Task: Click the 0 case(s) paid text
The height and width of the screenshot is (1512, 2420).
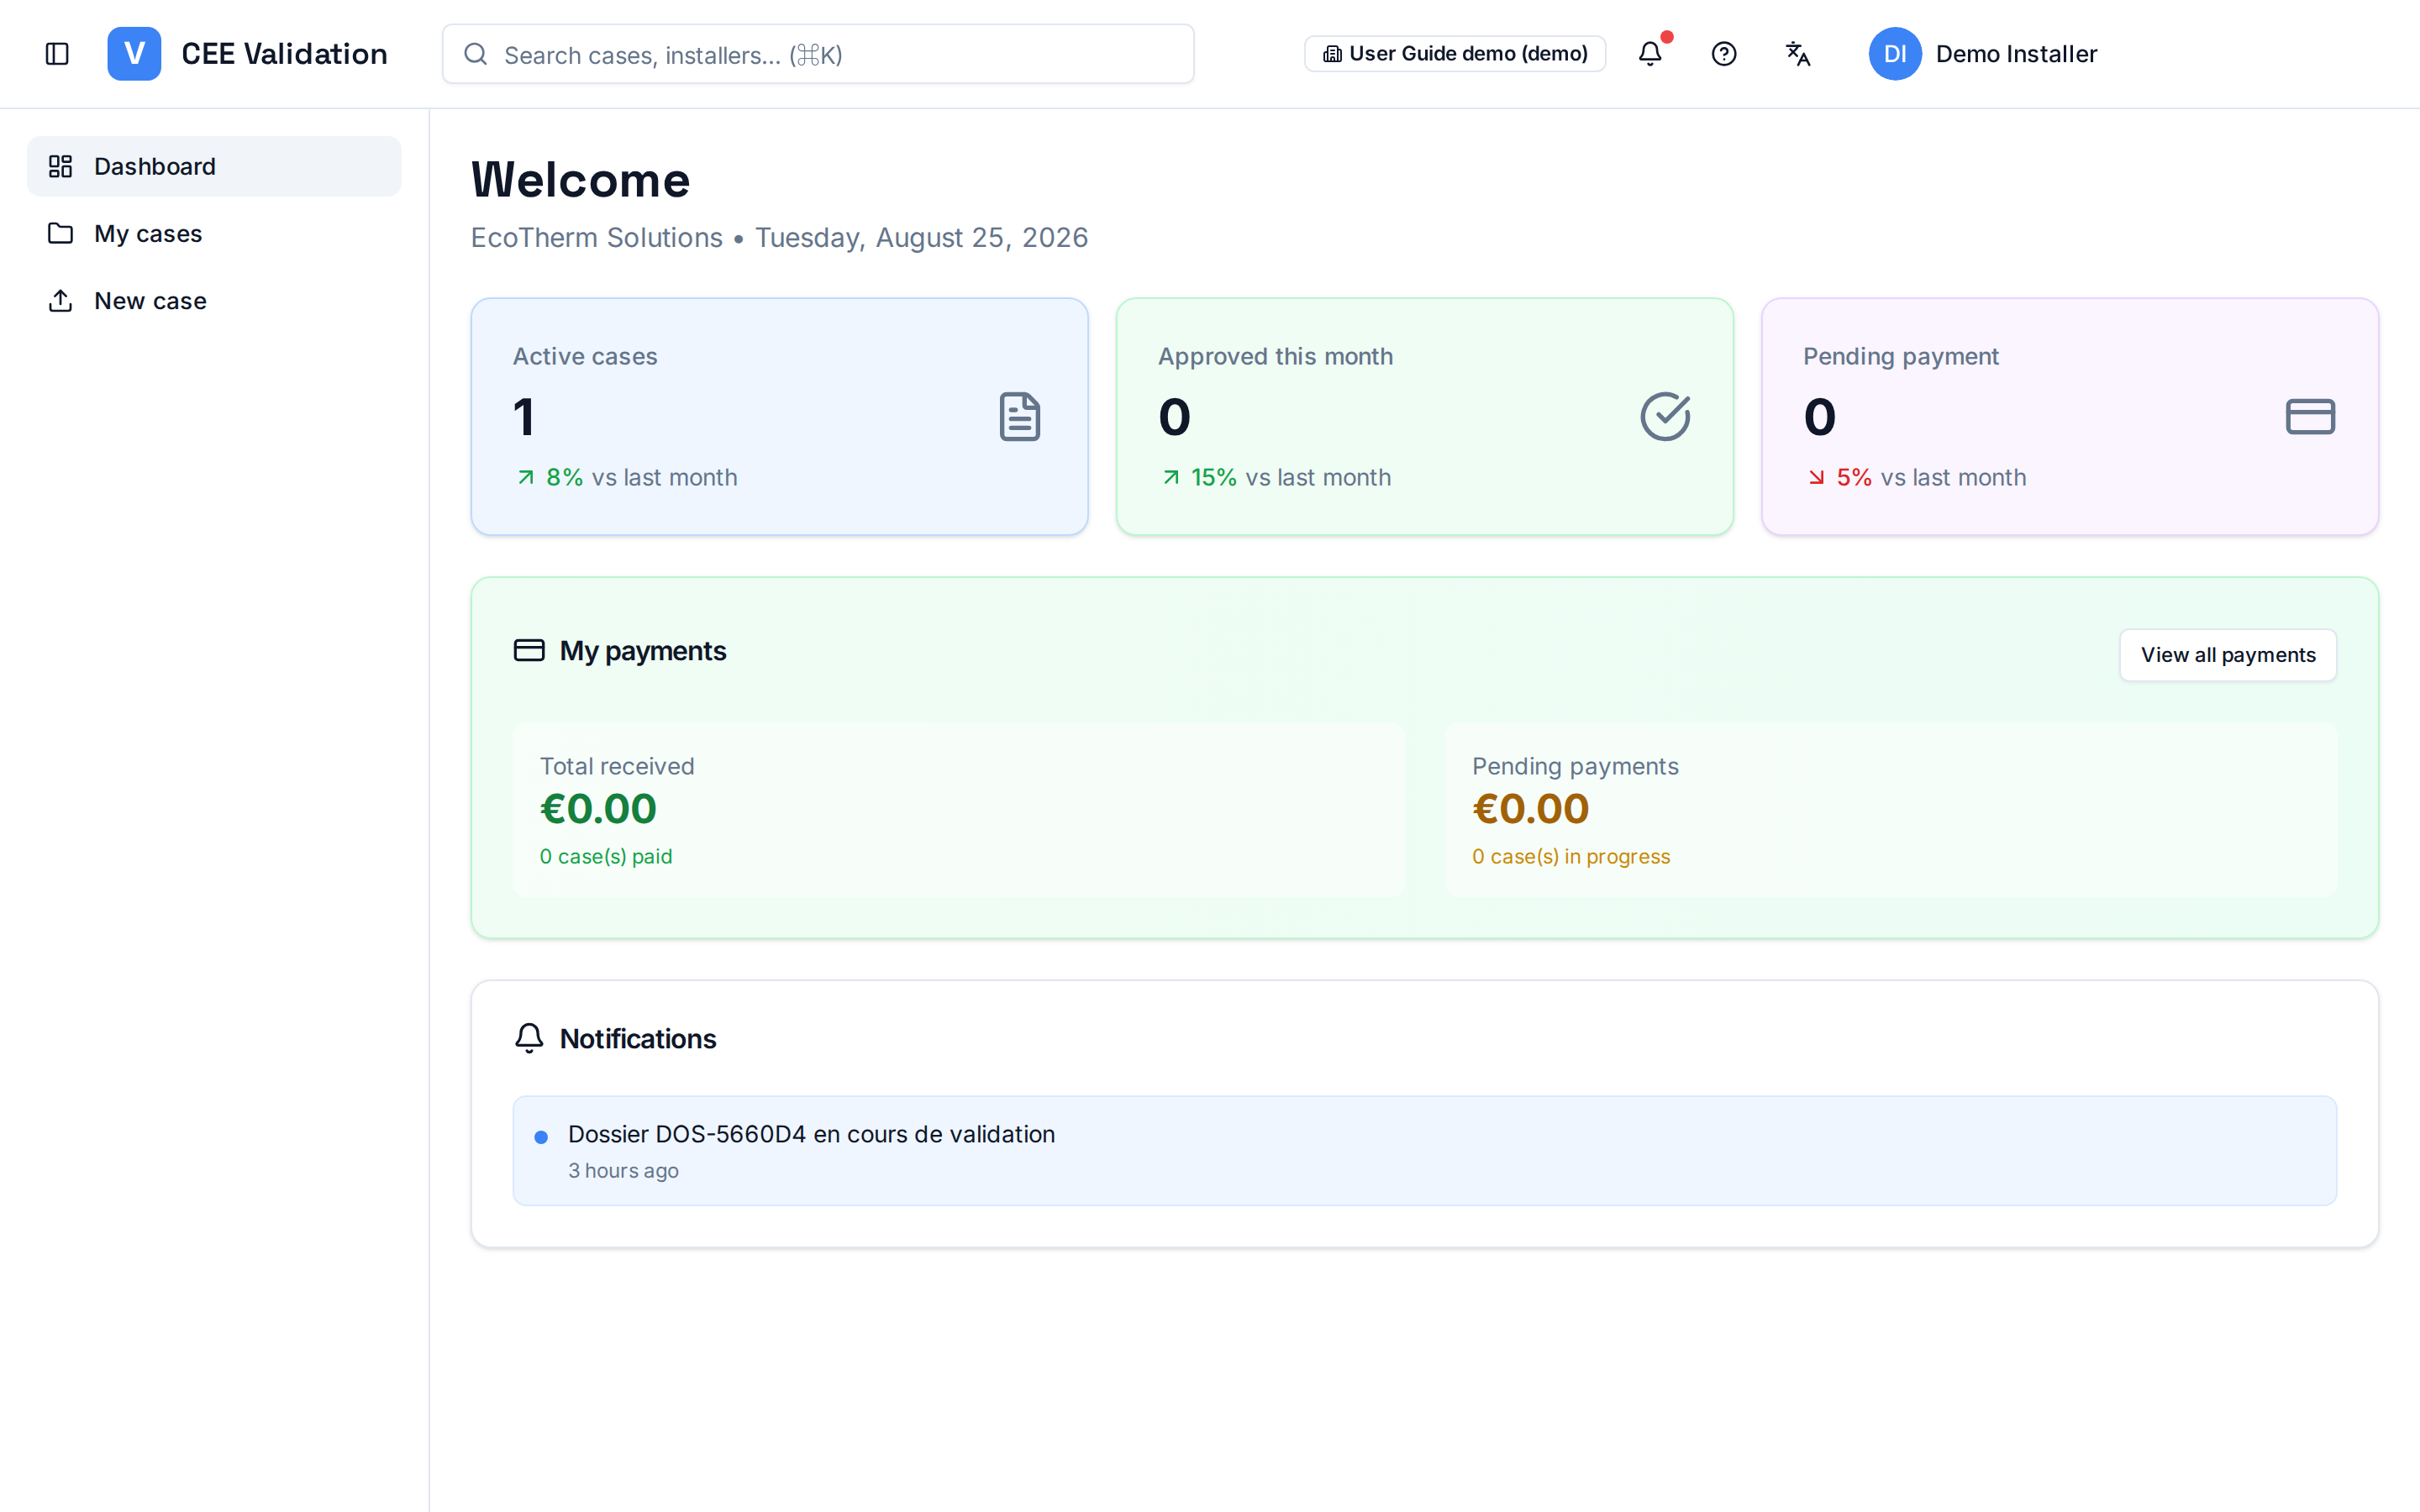Action: point(606,856)
